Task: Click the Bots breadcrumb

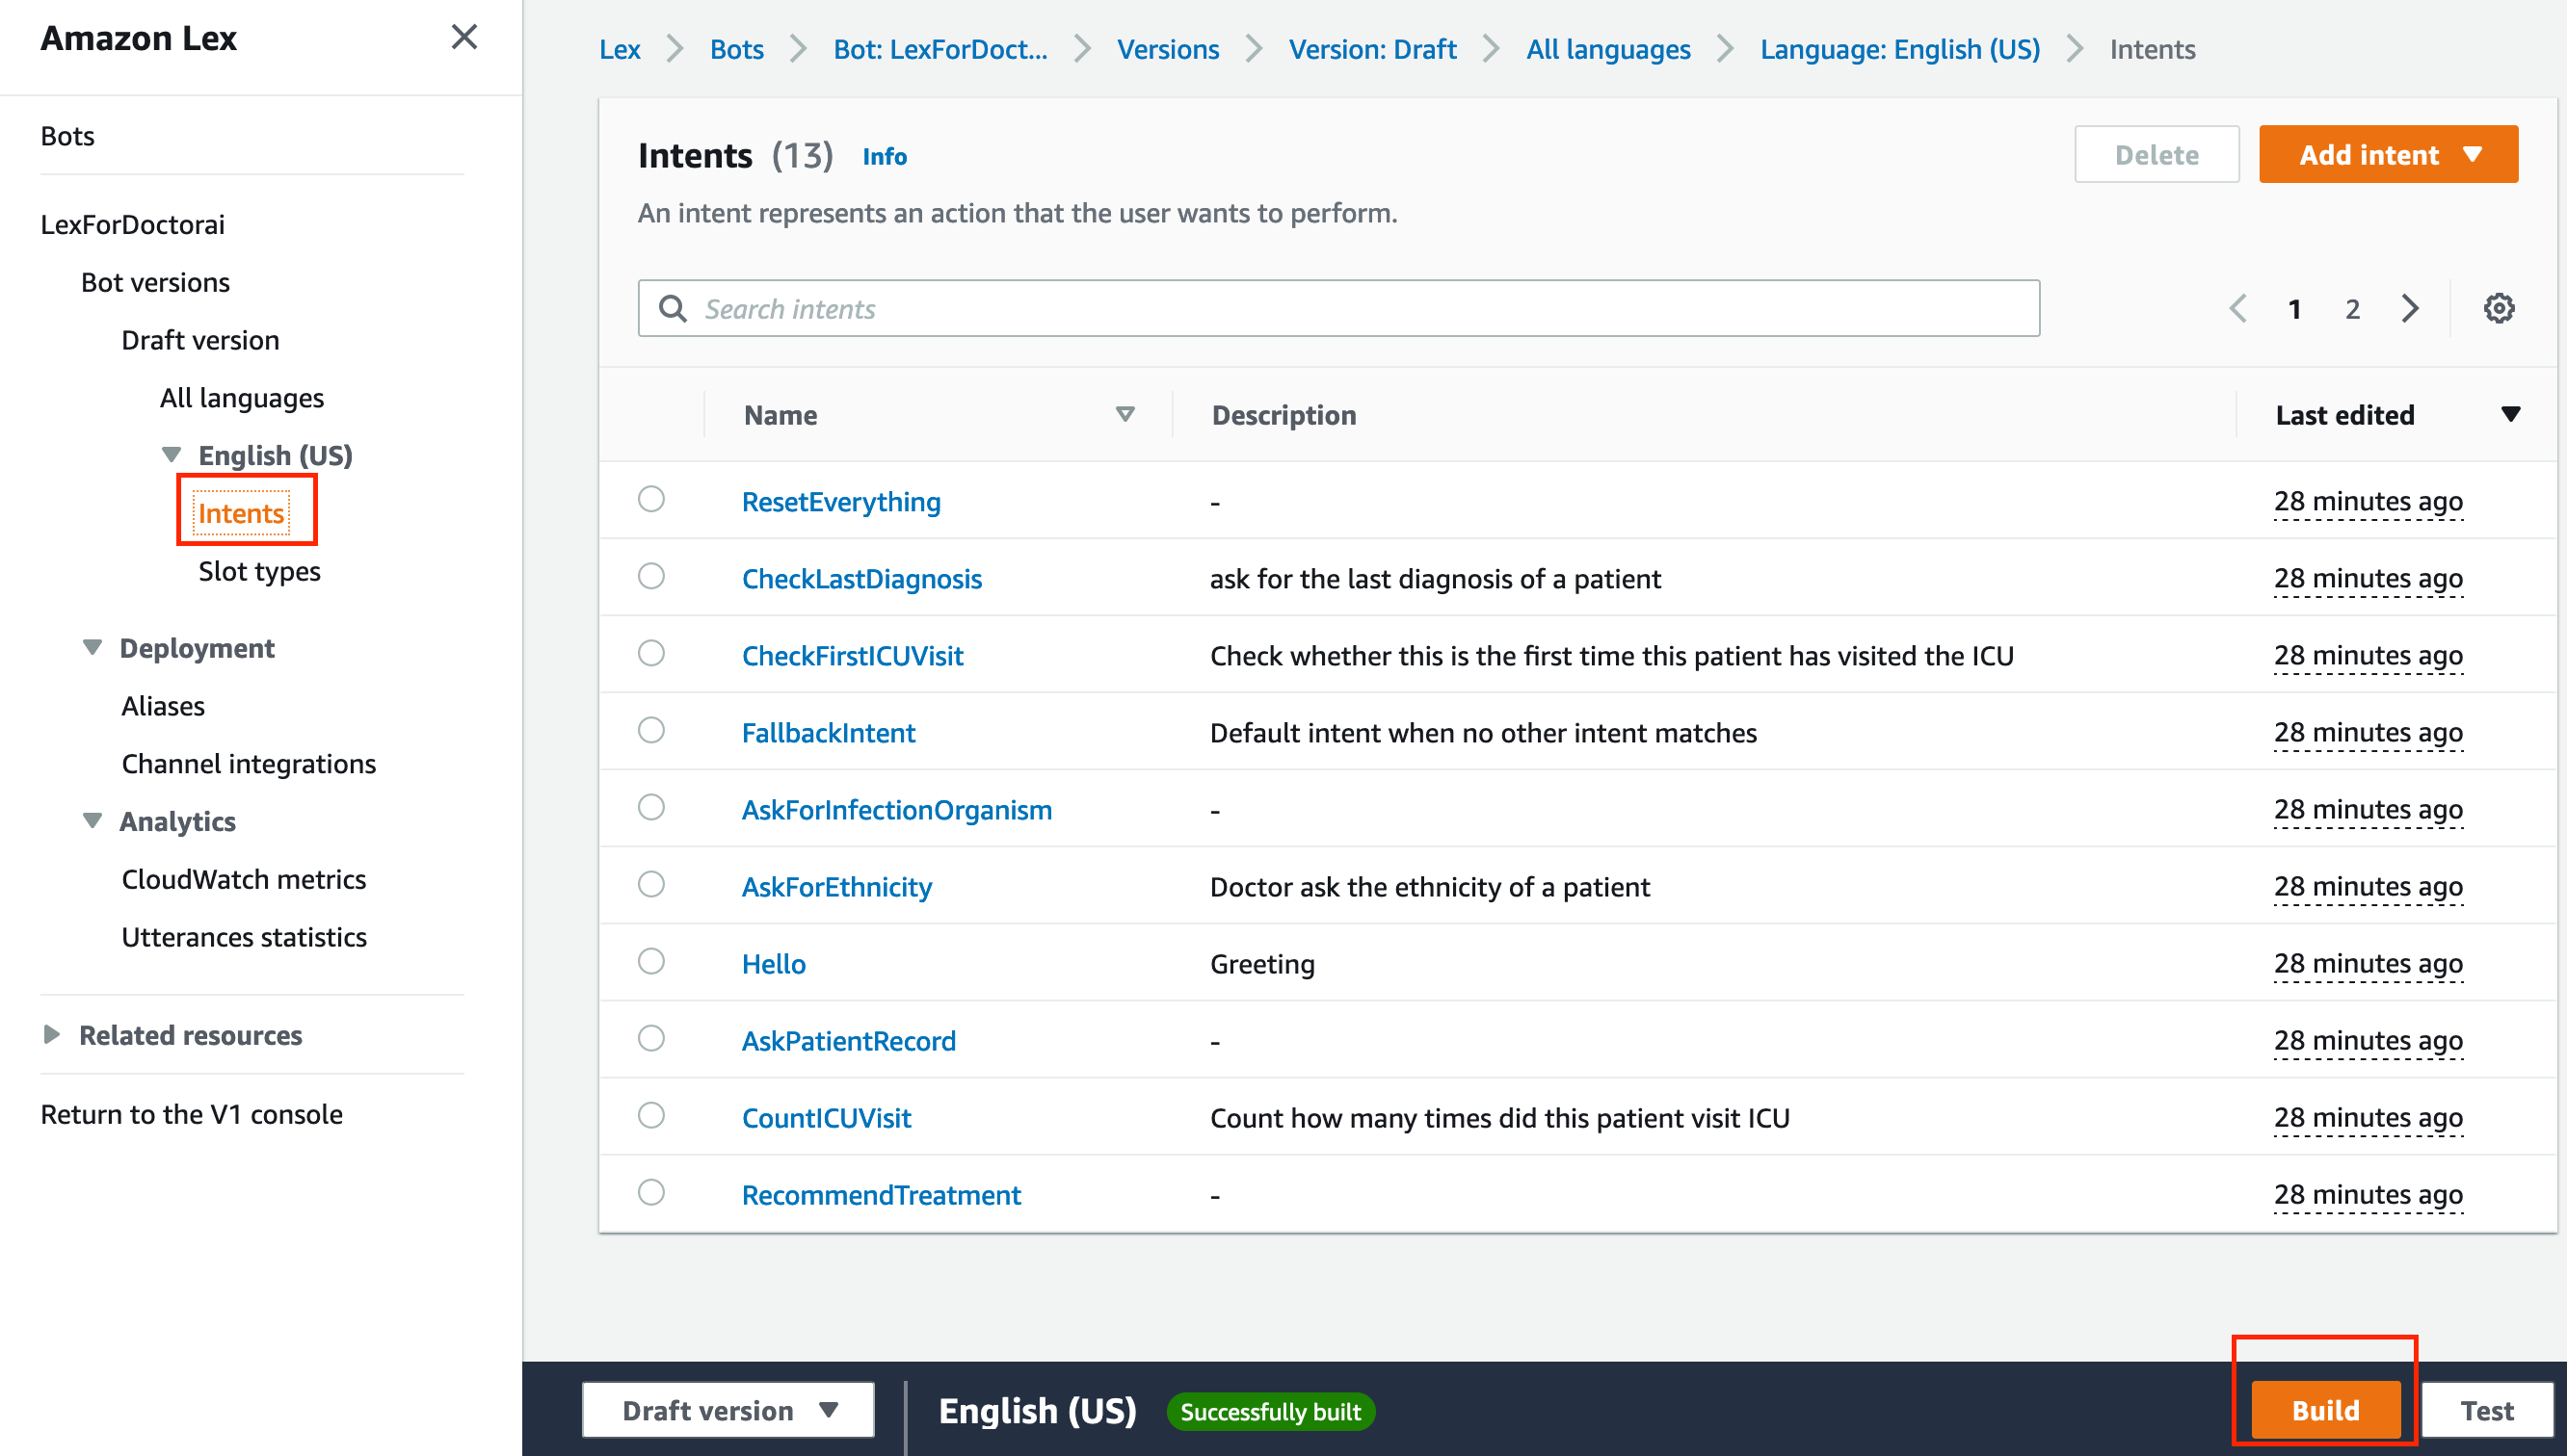Action: coord(736,49)
